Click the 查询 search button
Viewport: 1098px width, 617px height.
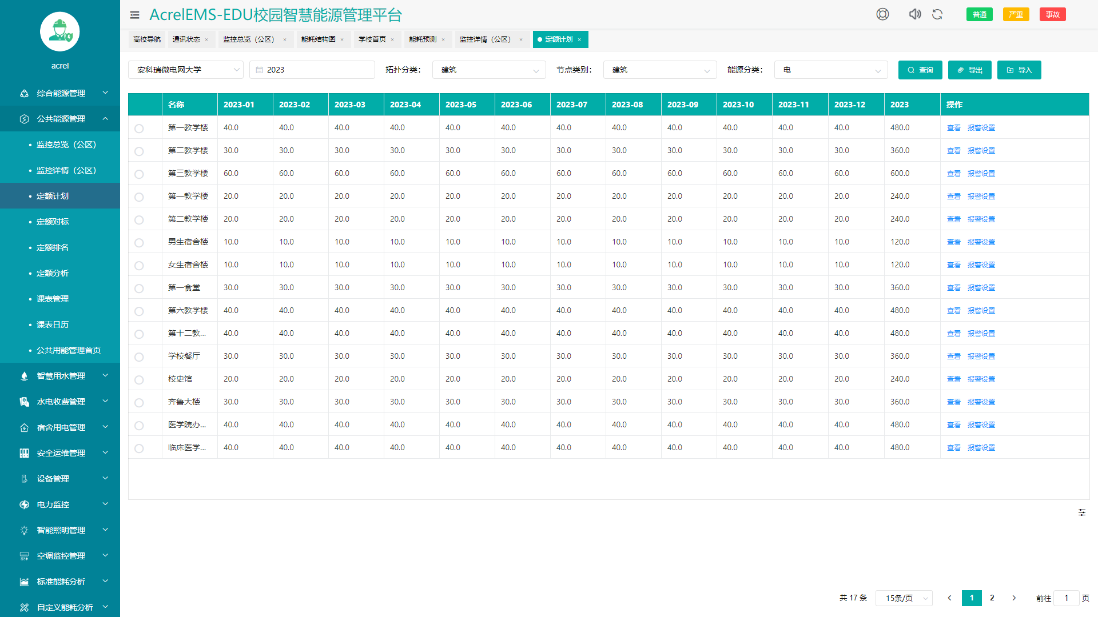[920, 70]
